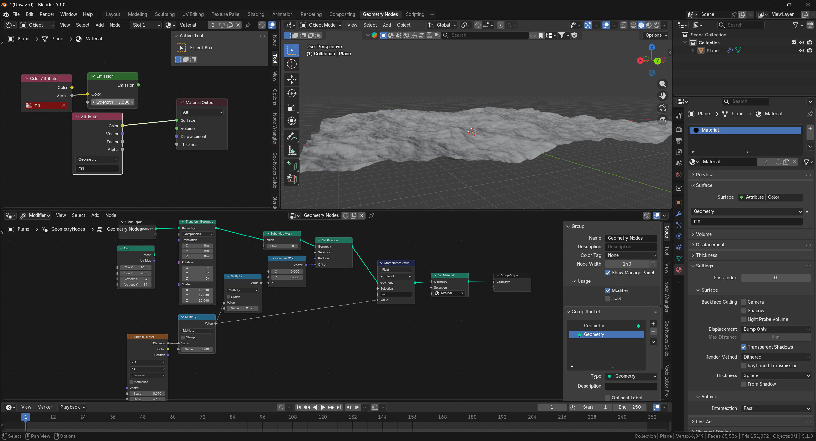Clear the mn color attribute with X
Image resolution: width=816 pixels, height=441 pixels.
coord(64,105)
